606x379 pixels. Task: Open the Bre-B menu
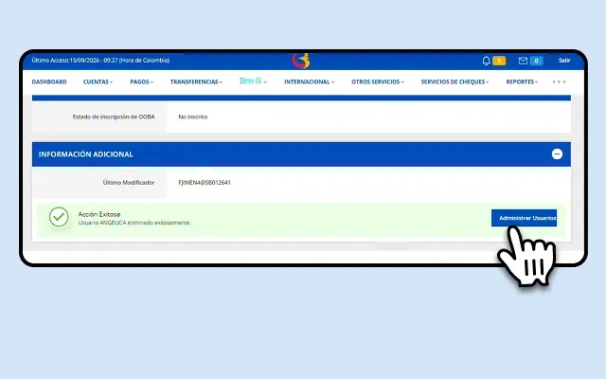(253, 81)
